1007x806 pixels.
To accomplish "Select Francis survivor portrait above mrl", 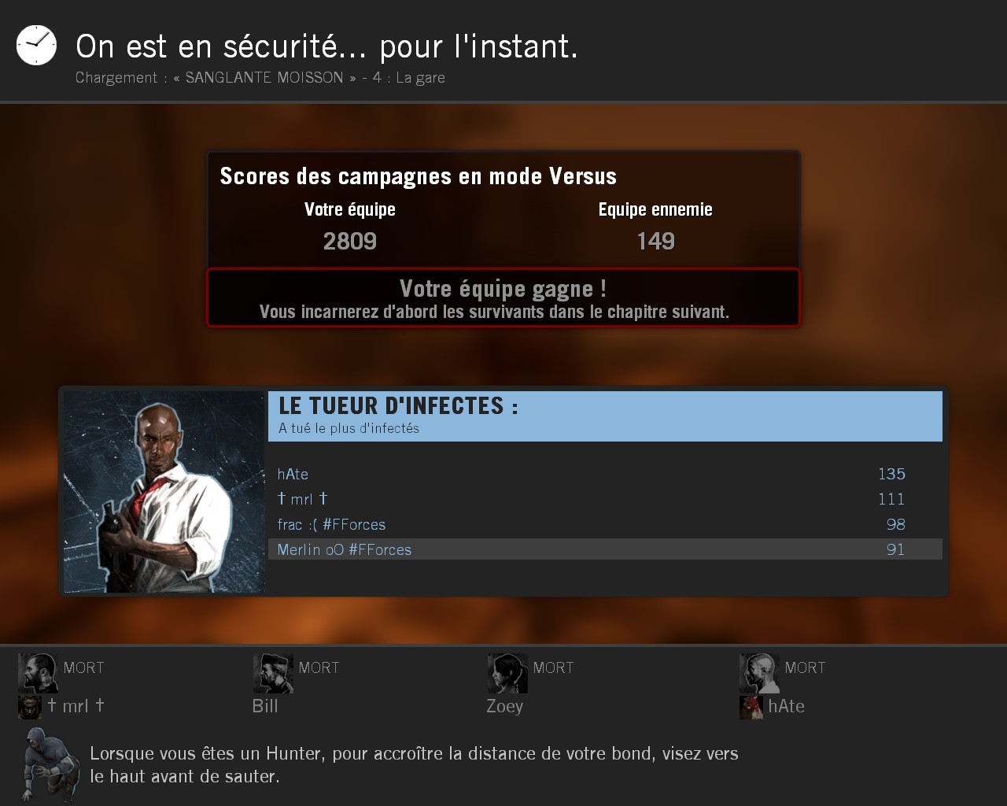I will (x=39, y=673).
